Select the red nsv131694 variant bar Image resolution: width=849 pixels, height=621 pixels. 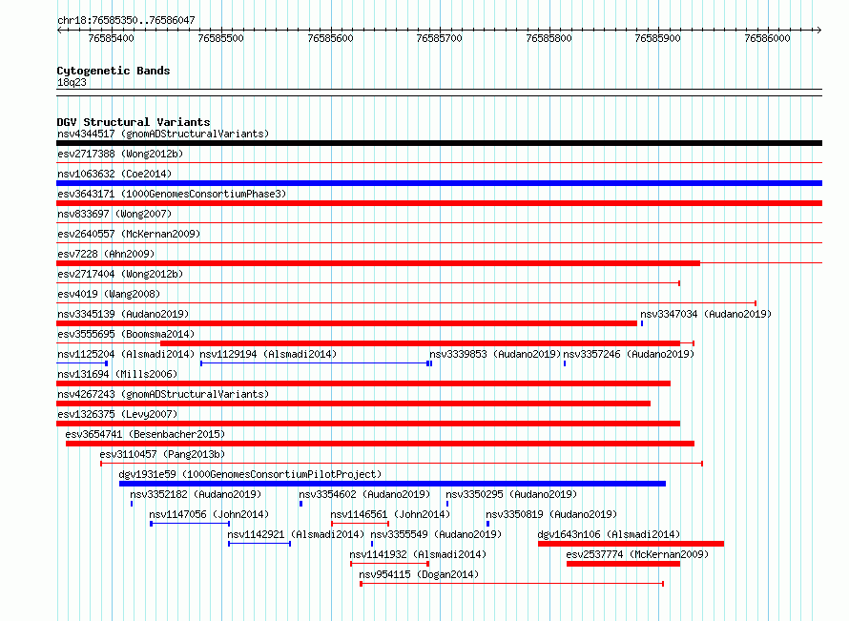[363, 383]
